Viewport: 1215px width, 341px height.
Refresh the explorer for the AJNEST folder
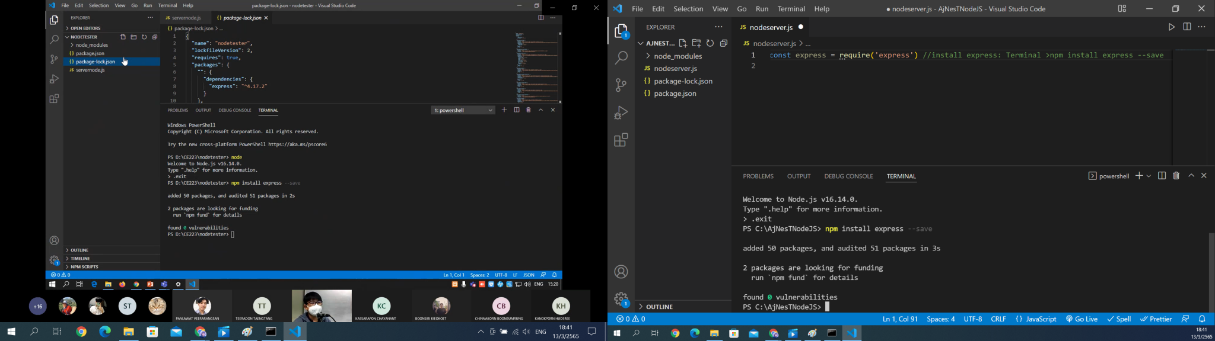tap(710, 43)
